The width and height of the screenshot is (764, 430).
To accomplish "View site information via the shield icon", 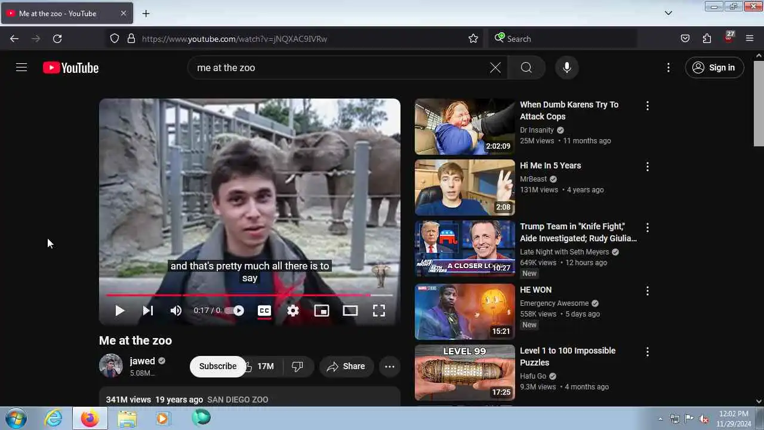I will (115, 38).
